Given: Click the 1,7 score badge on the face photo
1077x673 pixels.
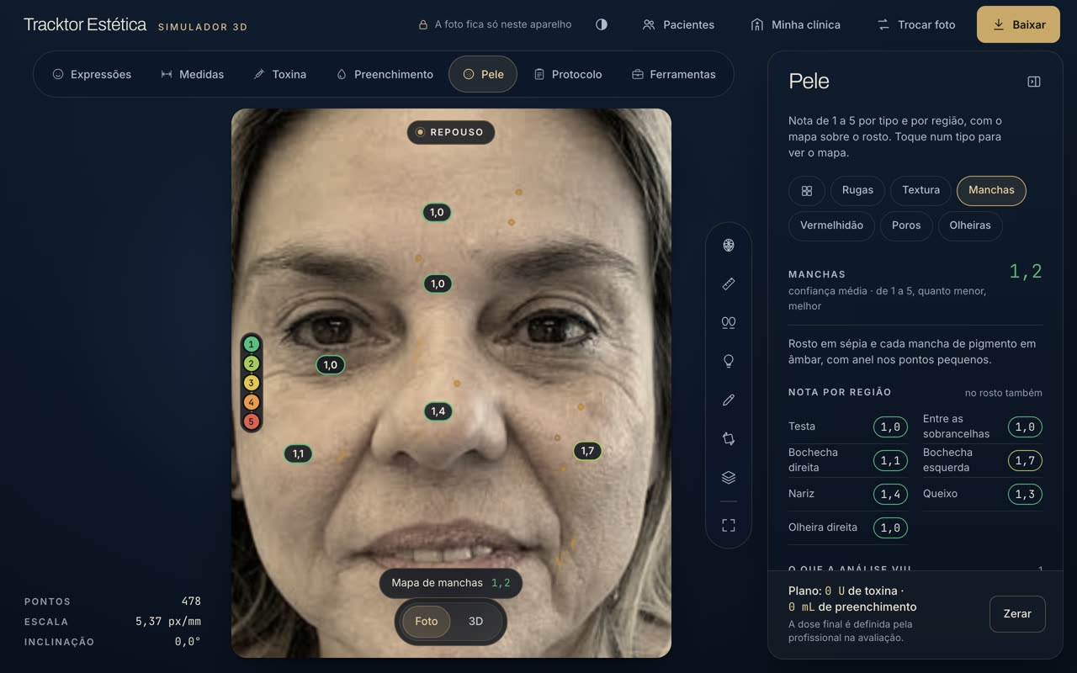Looking at the screenshot, I should (587, 451).
